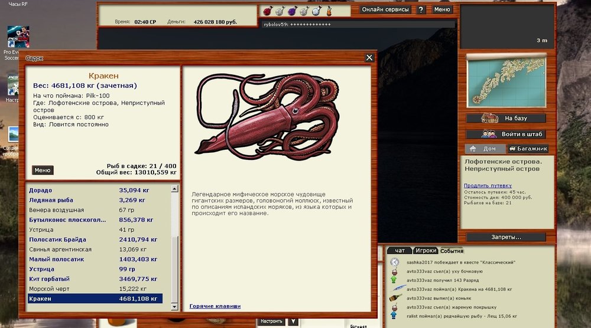The width and height of the screenshot is (591, 328).
Task: Click the cognac bottle event icon
Action: (x=395, y=299)
